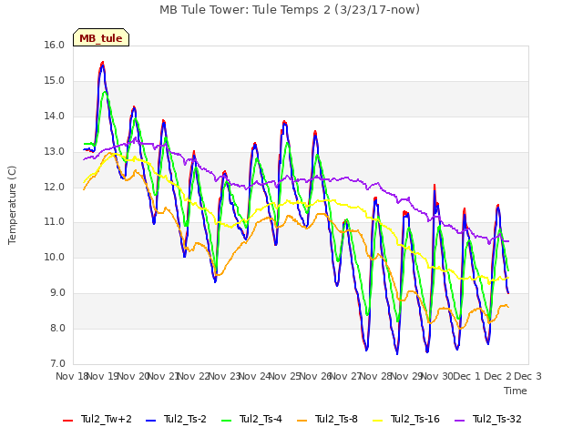This screenshot has height=437, width=583.
Task: Click the 11.0 y-axis tick label
Action: click(x=55, y=222)
